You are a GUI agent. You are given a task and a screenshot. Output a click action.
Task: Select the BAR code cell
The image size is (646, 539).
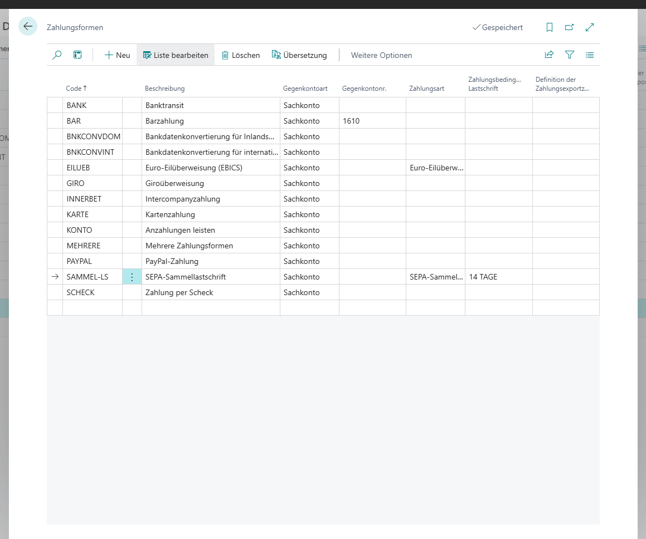tap(93, 121)
